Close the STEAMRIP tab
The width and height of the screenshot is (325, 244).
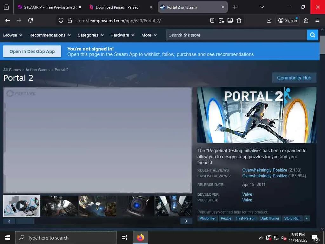(80, 7)
